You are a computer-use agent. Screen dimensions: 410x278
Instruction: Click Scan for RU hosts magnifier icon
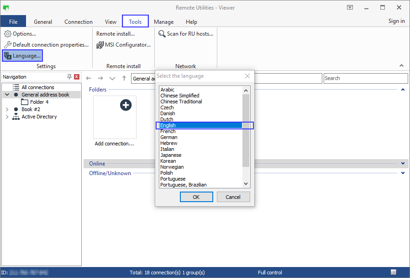162,34
